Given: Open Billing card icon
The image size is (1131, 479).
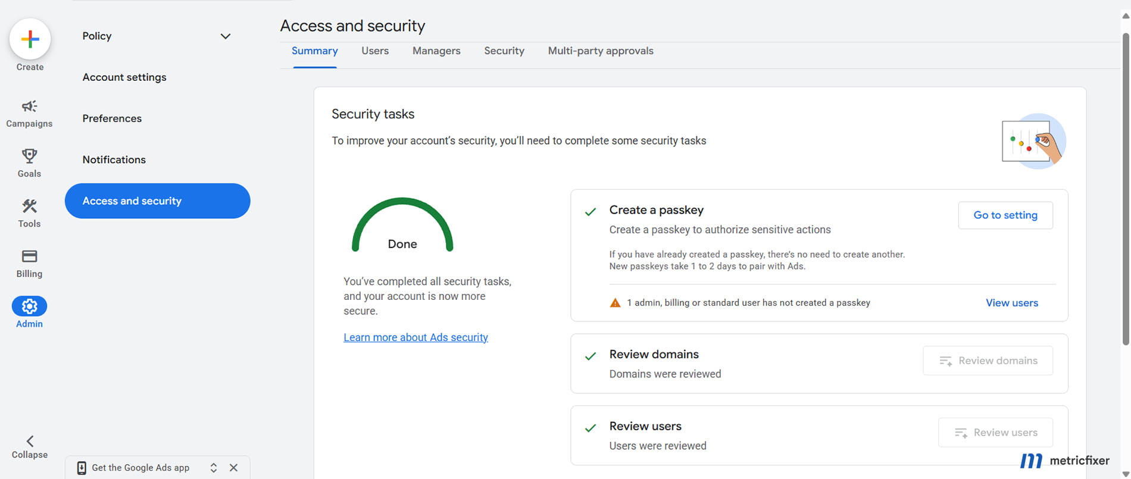Looking at the screenshot, I should click(29, 256).
